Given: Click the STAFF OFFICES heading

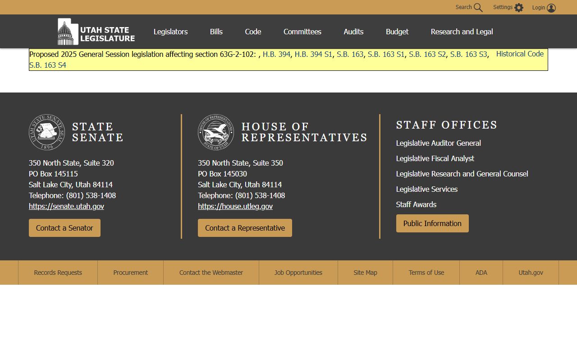Looking at the screenshot, I should click(x=447, y=125).
